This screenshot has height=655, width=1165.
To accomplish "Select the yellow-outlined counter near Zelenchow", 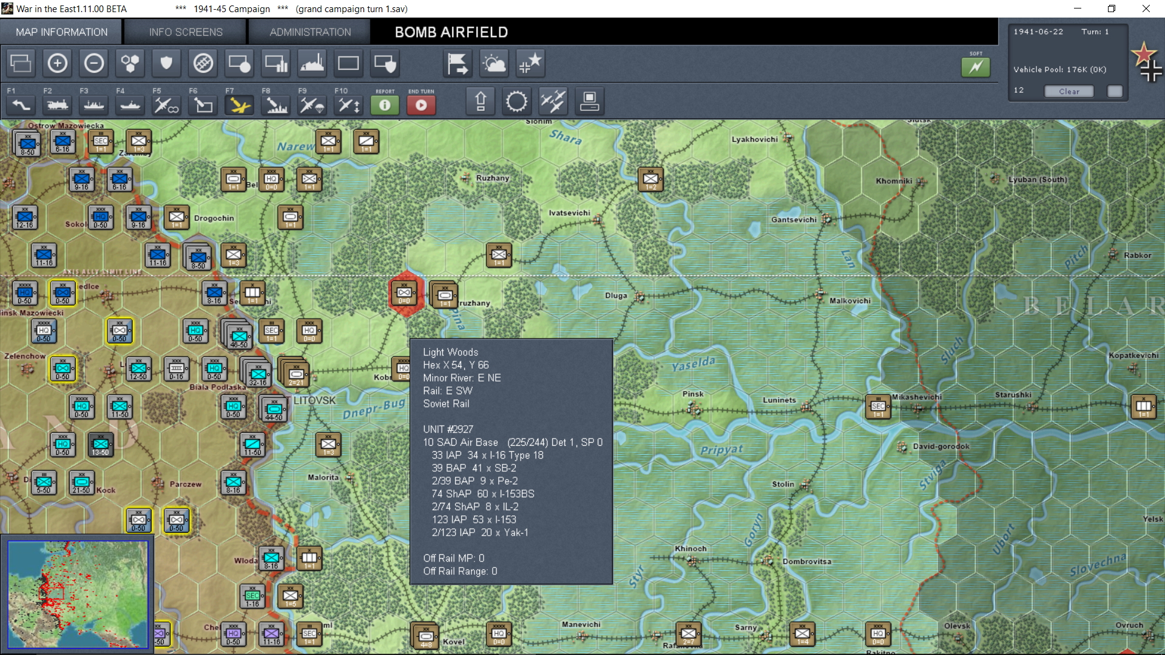I will click(63, 369).
